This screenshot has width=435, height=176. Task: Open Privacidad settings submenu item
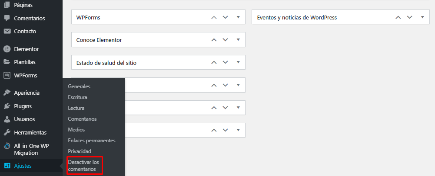tap(80, 151)
